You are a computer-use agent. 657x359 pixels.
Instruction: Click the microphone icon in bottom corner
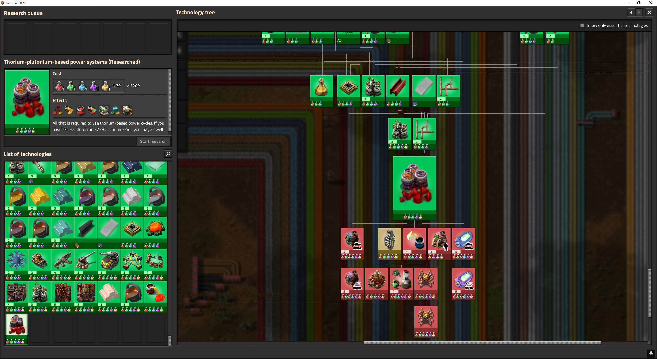(x=651, y=353)
